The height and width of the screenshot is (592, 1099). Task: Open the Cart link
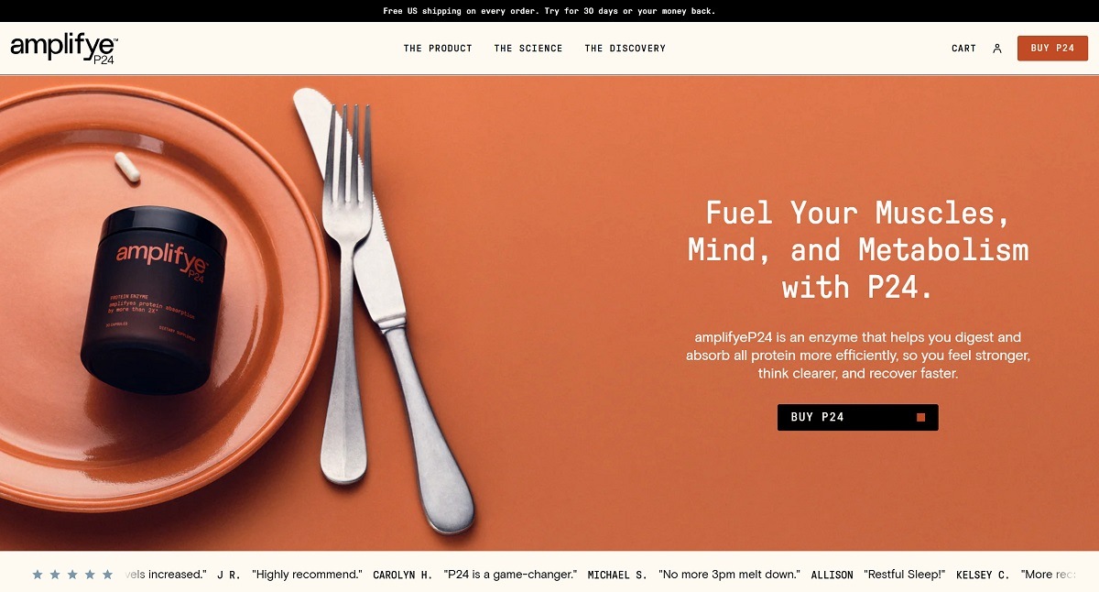point(964,49)
